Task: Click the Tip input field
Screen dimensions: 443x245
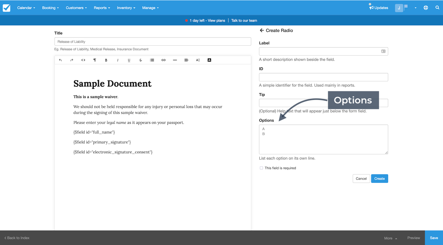Action: click(x=323, y=103)
